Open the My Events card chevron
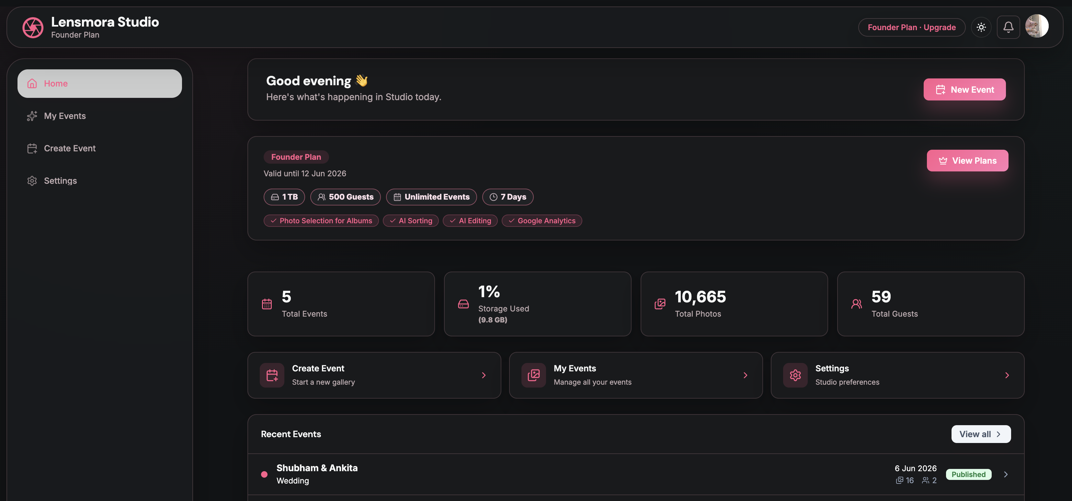 745,376
